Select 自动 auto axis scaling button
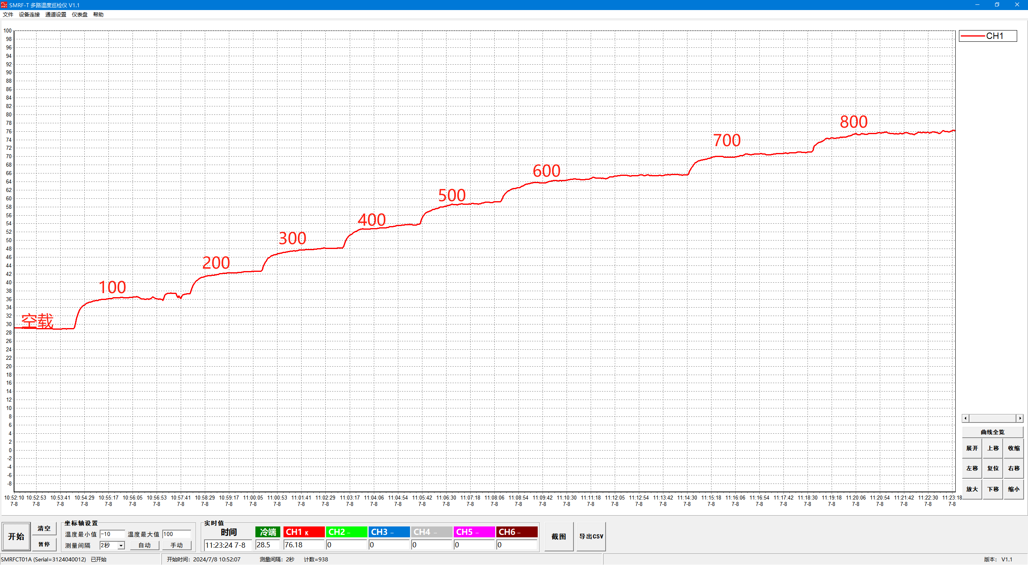The height and width of the screenshot is (565, 1028). point(145,545)
